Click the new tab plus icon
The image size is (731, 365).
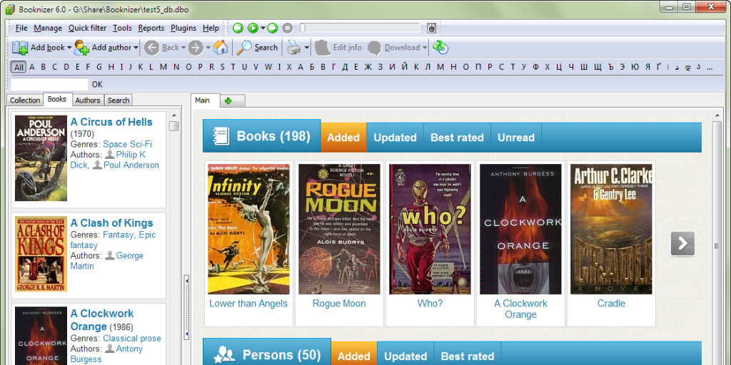point(228,101)
